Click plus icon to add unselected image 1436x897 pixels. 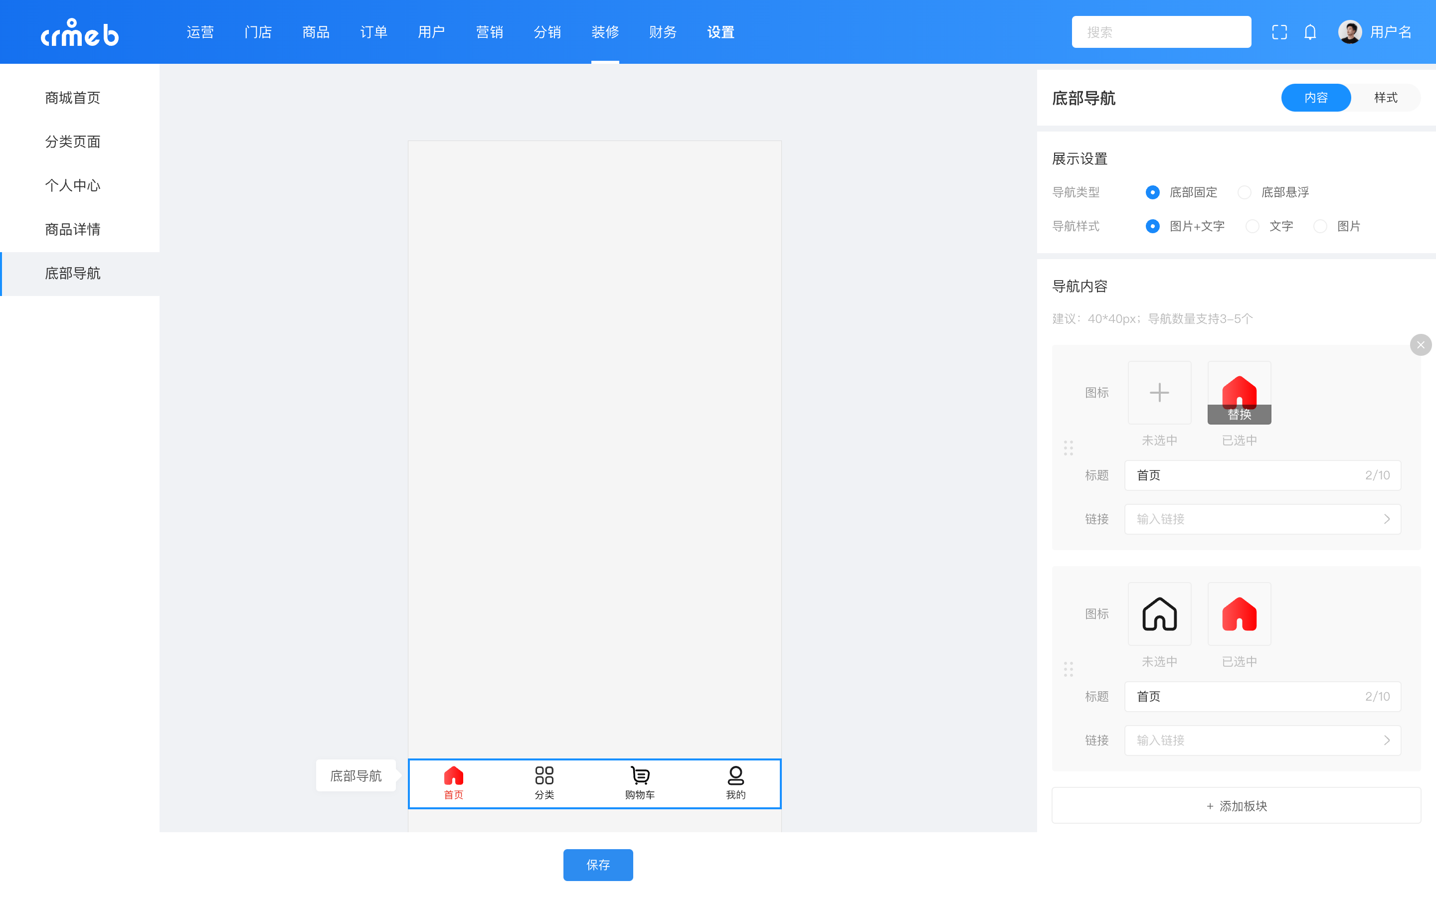(1159, 393)
